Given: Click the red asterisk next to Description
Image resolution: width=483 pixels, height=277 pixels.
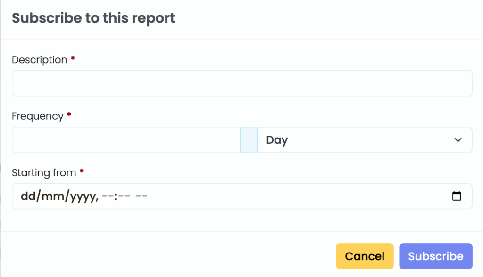Looking at the screenshot, I should click(73, 58).
